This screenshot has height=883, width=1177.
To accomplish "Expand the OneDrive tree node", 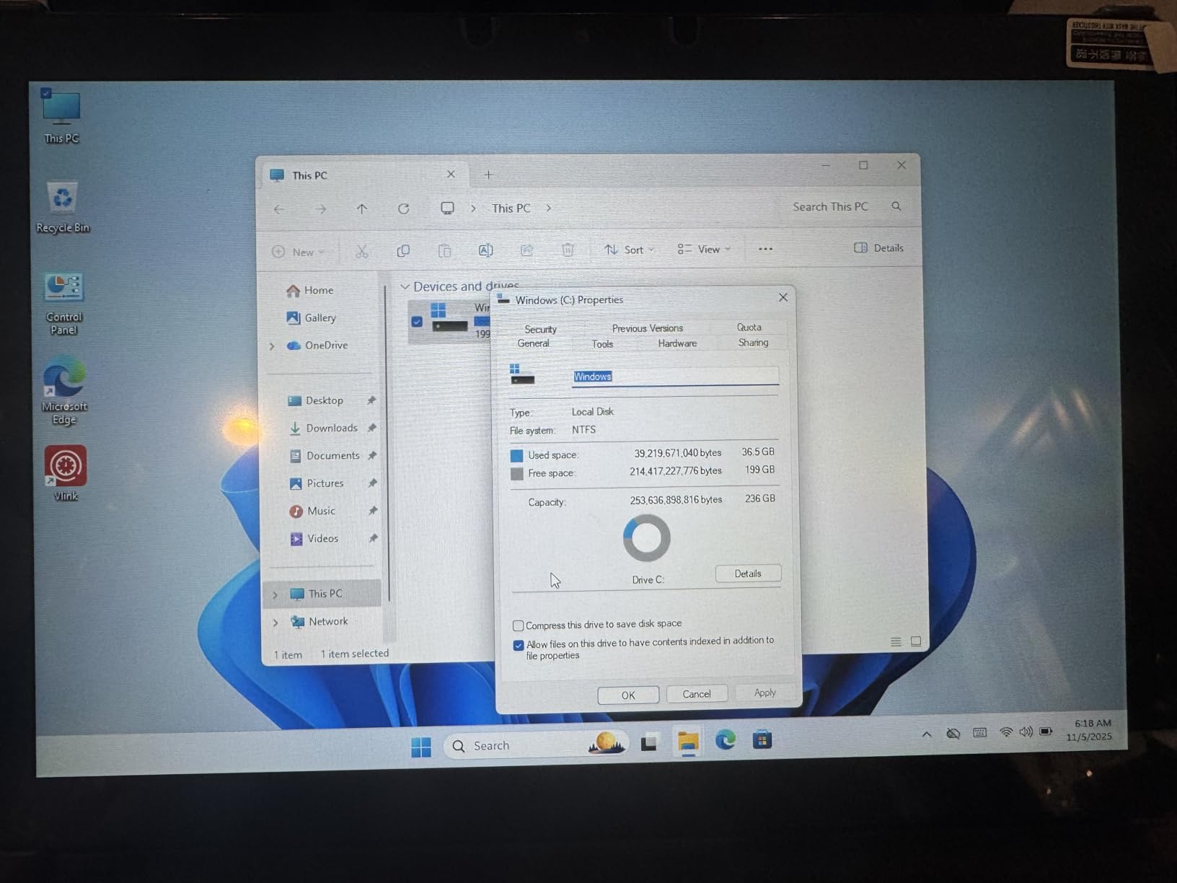I will (273, 346).
